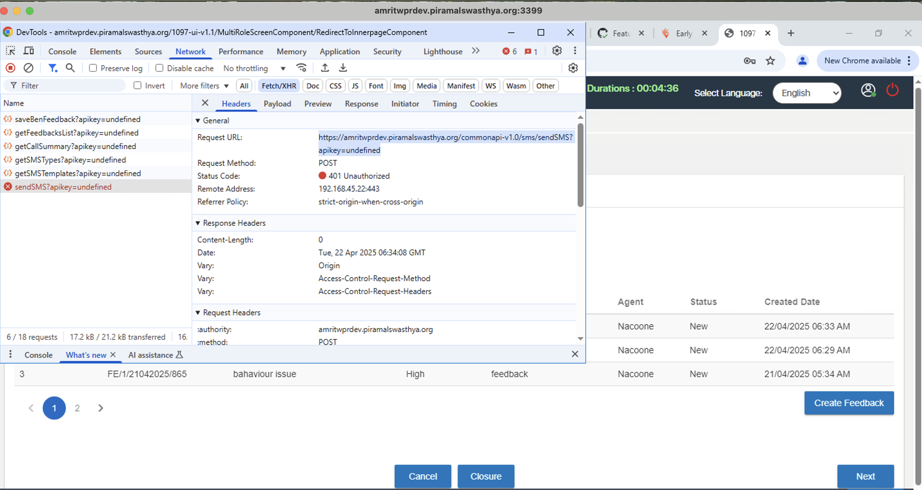The image size is (922, 490).
Task: Select the inspect element picker icon
Action: pos(10,51)
